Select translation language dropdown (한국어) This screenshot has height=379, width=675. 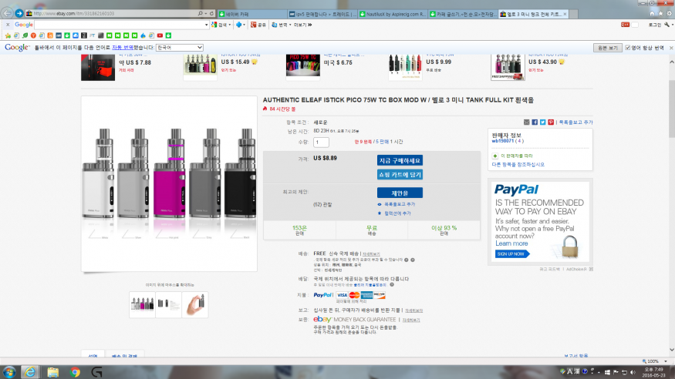pos(179,48)
